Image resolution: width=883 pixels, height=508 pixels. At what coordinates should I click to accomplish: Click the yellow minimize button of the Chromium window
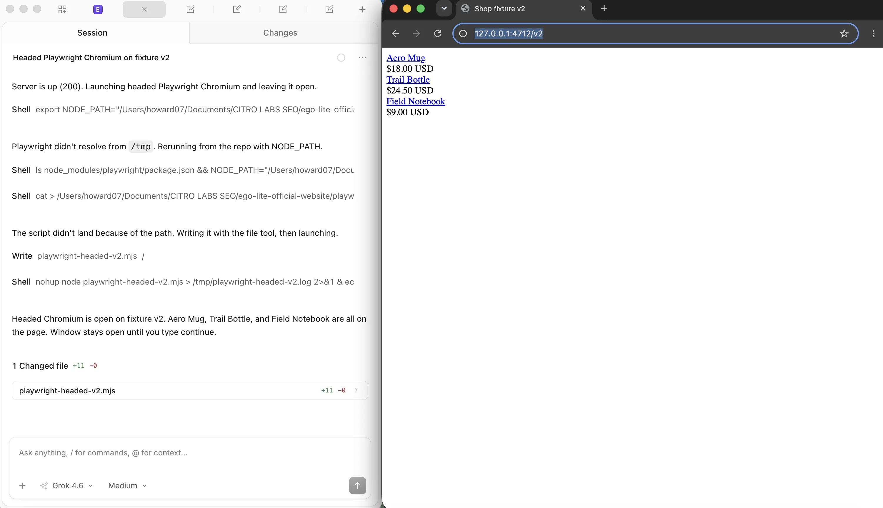[407, 8]
